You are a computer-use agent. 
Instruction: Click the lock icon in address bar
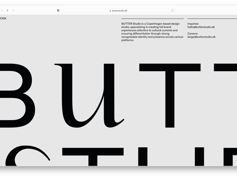(x=110, y=11)
